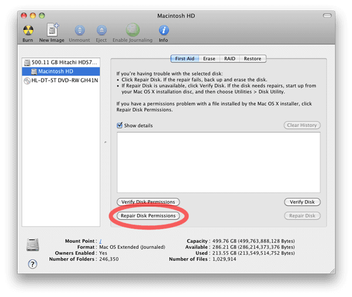352x297 pixels.
Task: Click the Repair Disk Permissions button
Action: [x=148, y=215]
